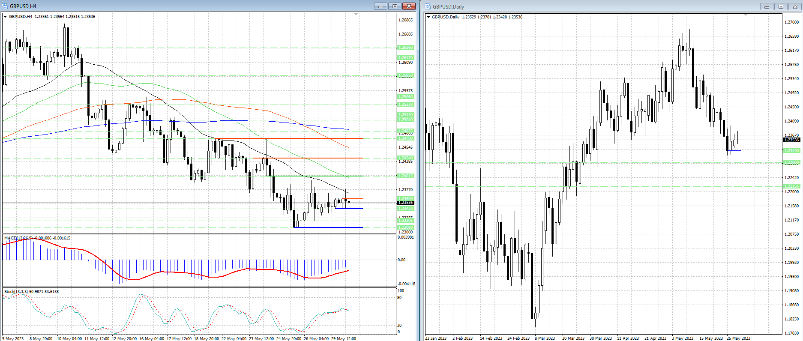Expand the GBPUSD,H4 chart dropdown arrow
This screenshot has width=803, height=341.
[x=6, y=17]
